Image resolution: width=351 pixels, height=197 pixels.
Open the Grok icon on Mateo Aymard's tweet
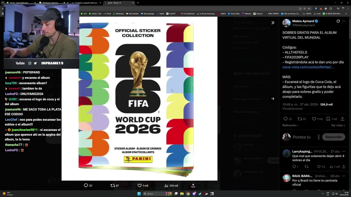point(338,21)
